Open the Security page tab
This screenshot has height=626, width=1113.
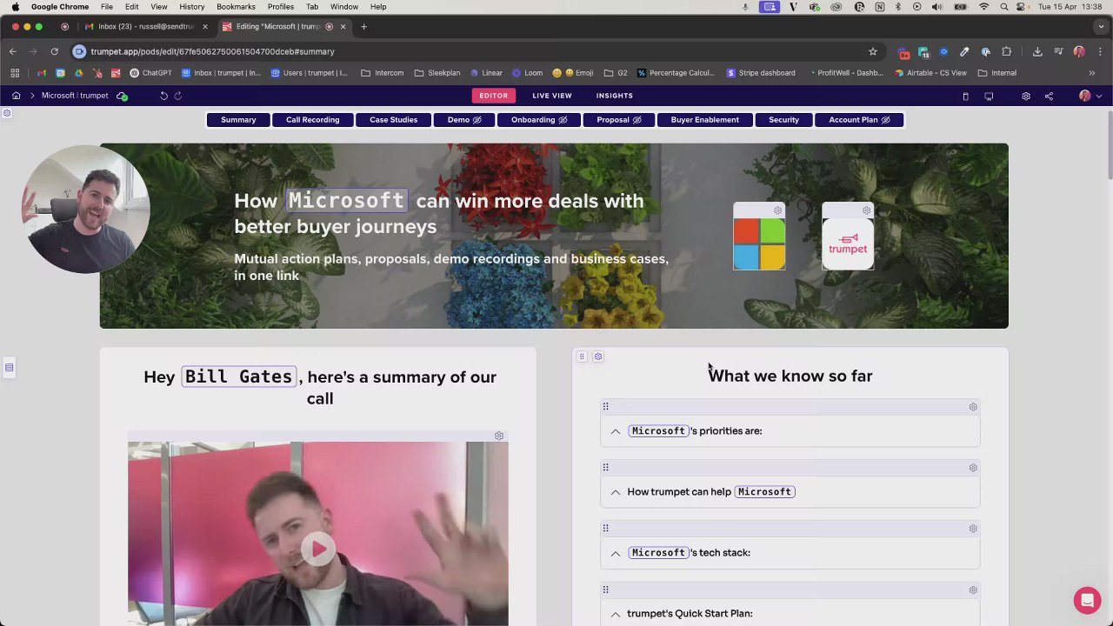point(784,120)
